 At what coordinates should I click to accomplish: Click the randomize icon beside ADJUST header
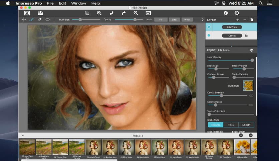[x=252, y=50]
